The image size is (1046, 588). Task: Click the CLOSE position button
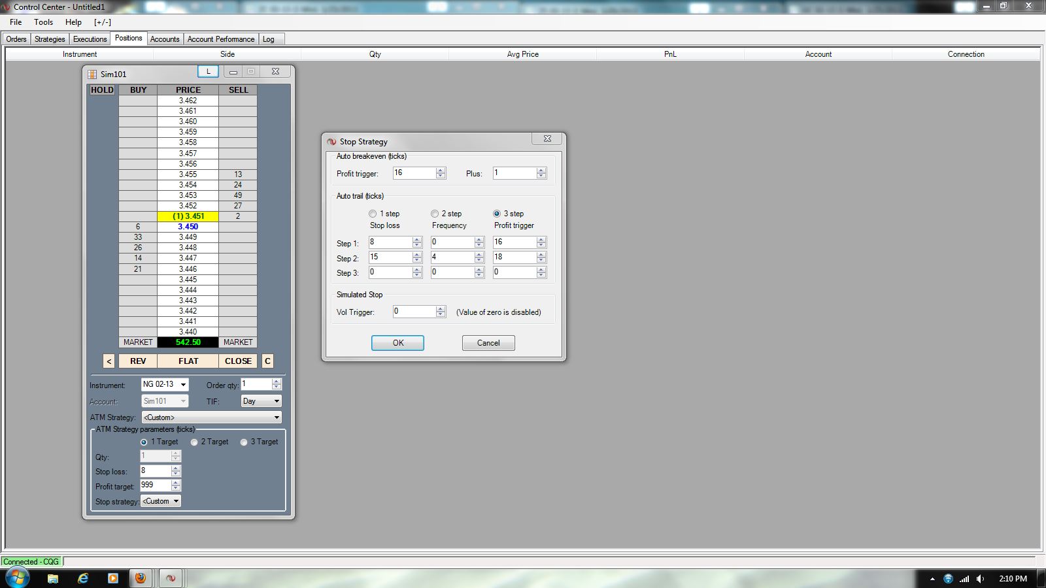pos(238,361)
